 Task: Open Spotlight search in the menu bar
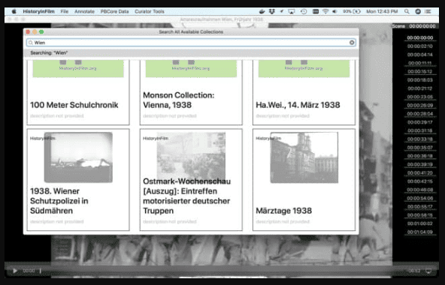407,11
